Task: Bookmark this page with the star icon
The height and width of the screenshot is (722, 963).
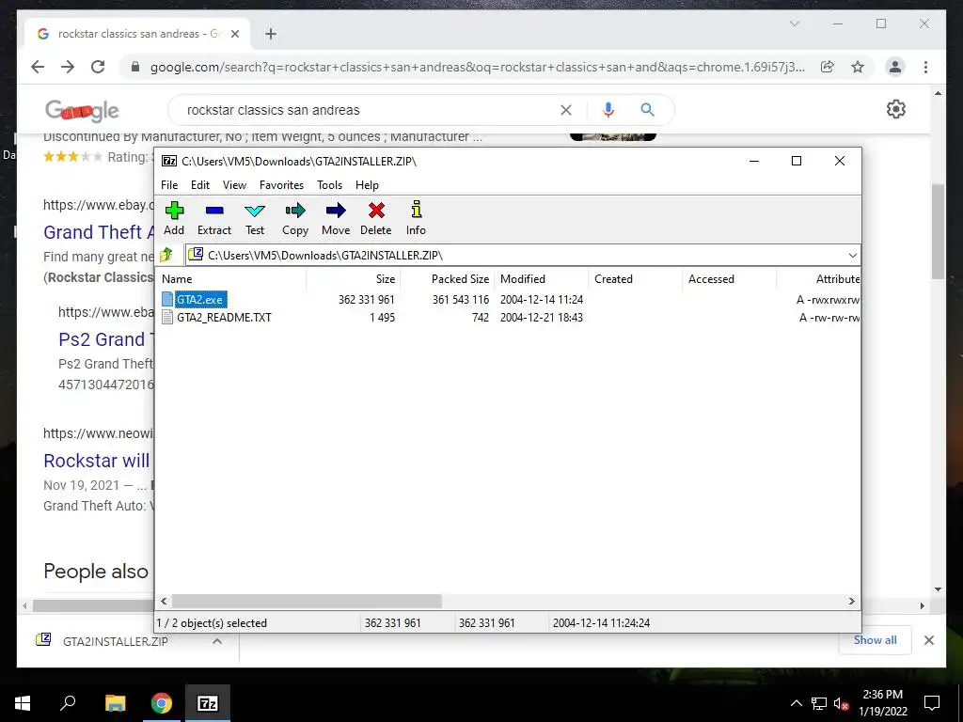Action: [x=858, y=67]
